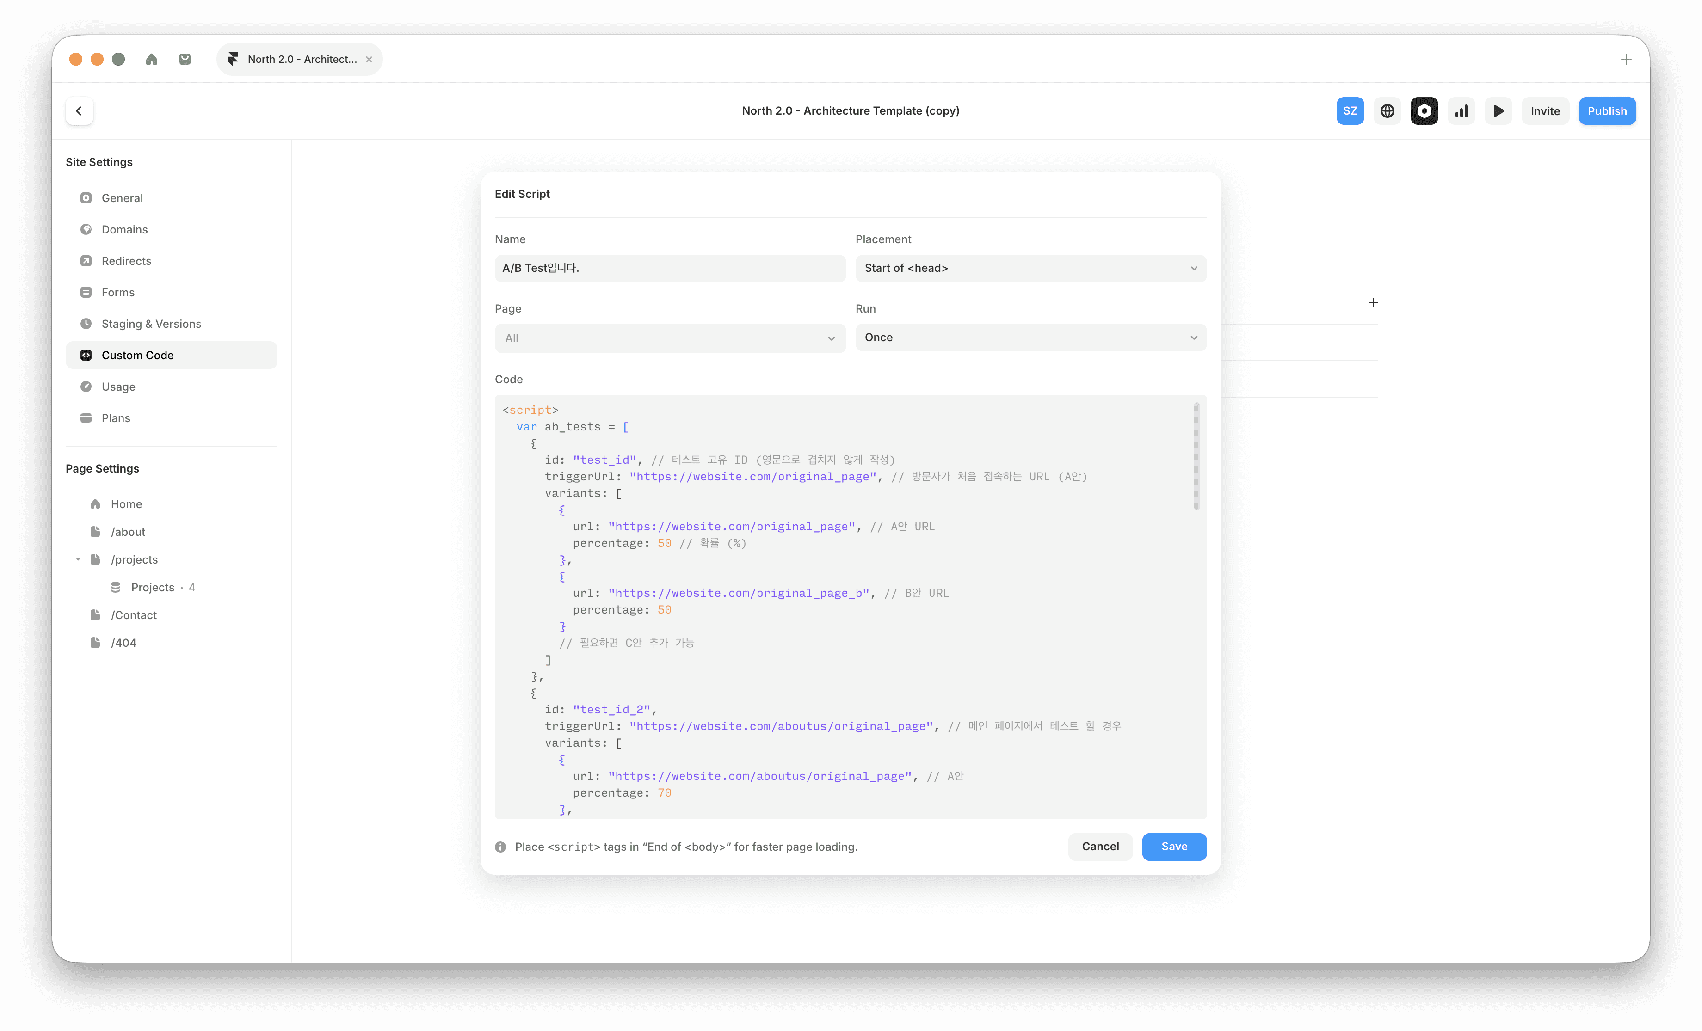Click the SZ user avatar
The height and width of the screenshot is (1031, 1702).
coord(1350,111)
